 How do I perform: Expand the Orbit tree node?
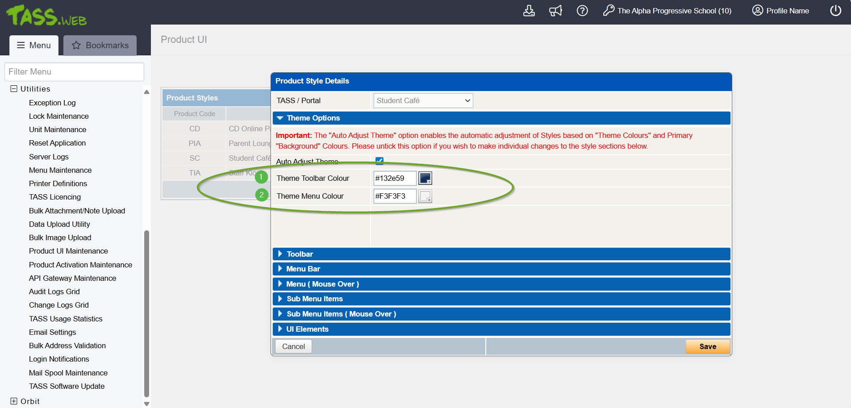14,401
